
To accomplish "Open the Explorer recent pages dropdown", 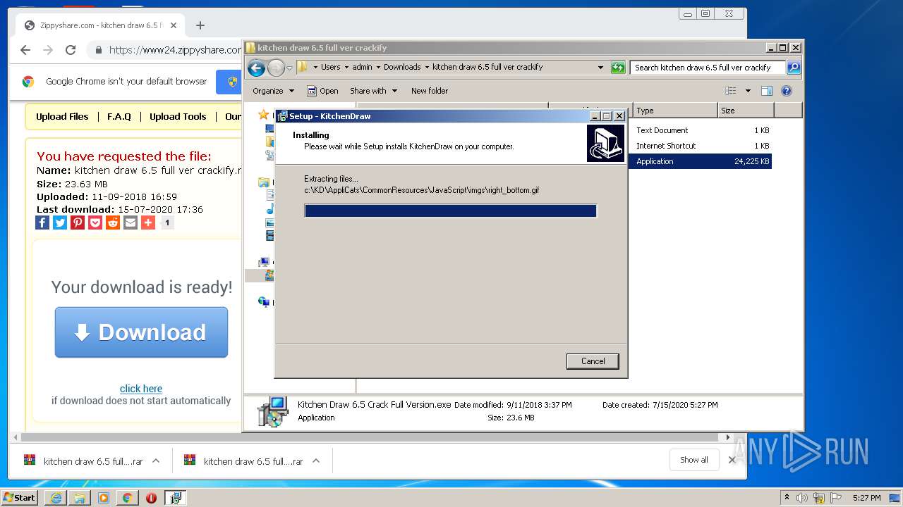I will tap(289, 68).
